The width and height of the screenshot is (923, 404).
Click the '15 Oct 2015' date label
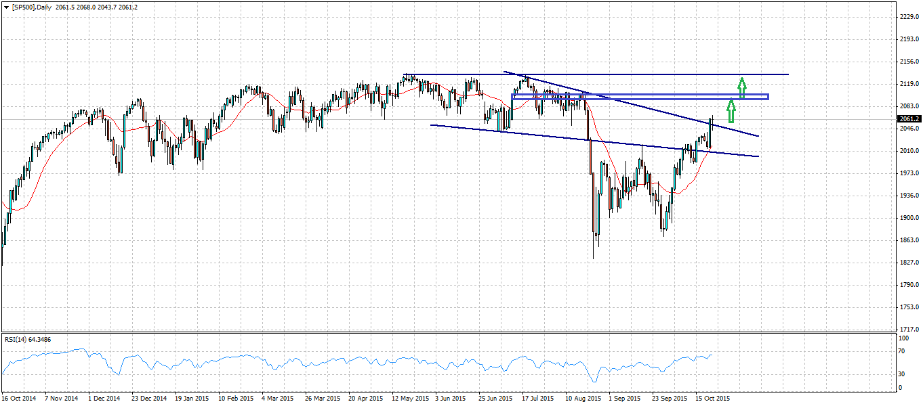(712, 398)
